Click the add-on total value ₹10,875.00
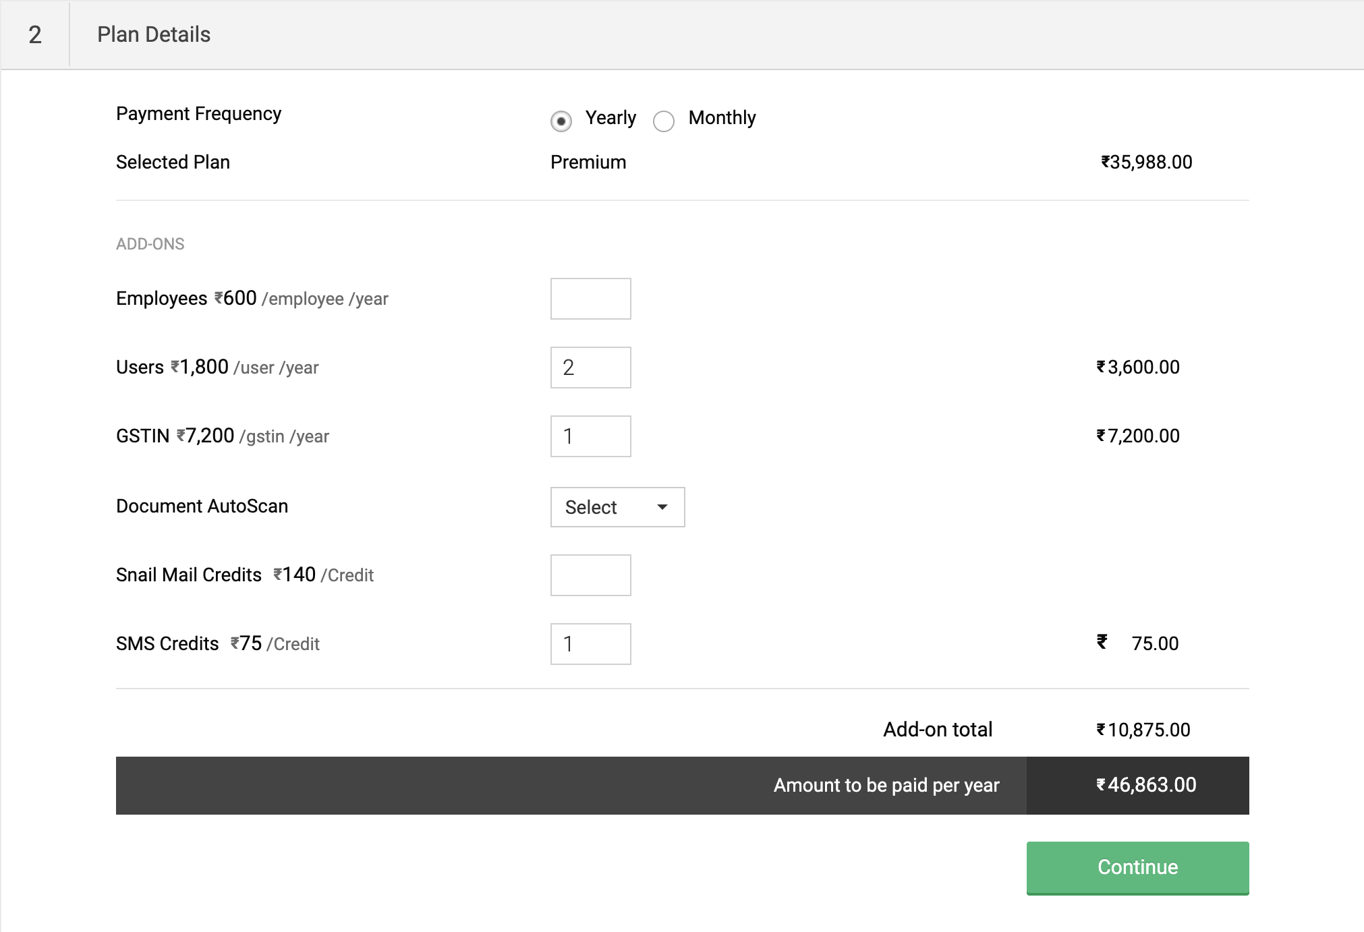The width and height of the screenshot is (1364, 932). pyautogui.click(x=1143, y=730)
